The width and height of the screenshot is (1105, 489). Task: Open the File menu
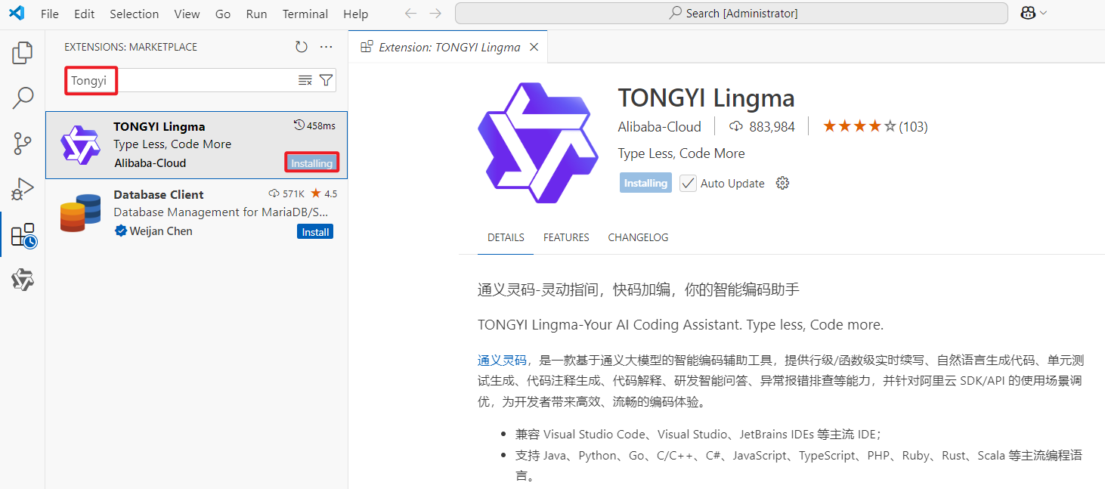(50, 14)
